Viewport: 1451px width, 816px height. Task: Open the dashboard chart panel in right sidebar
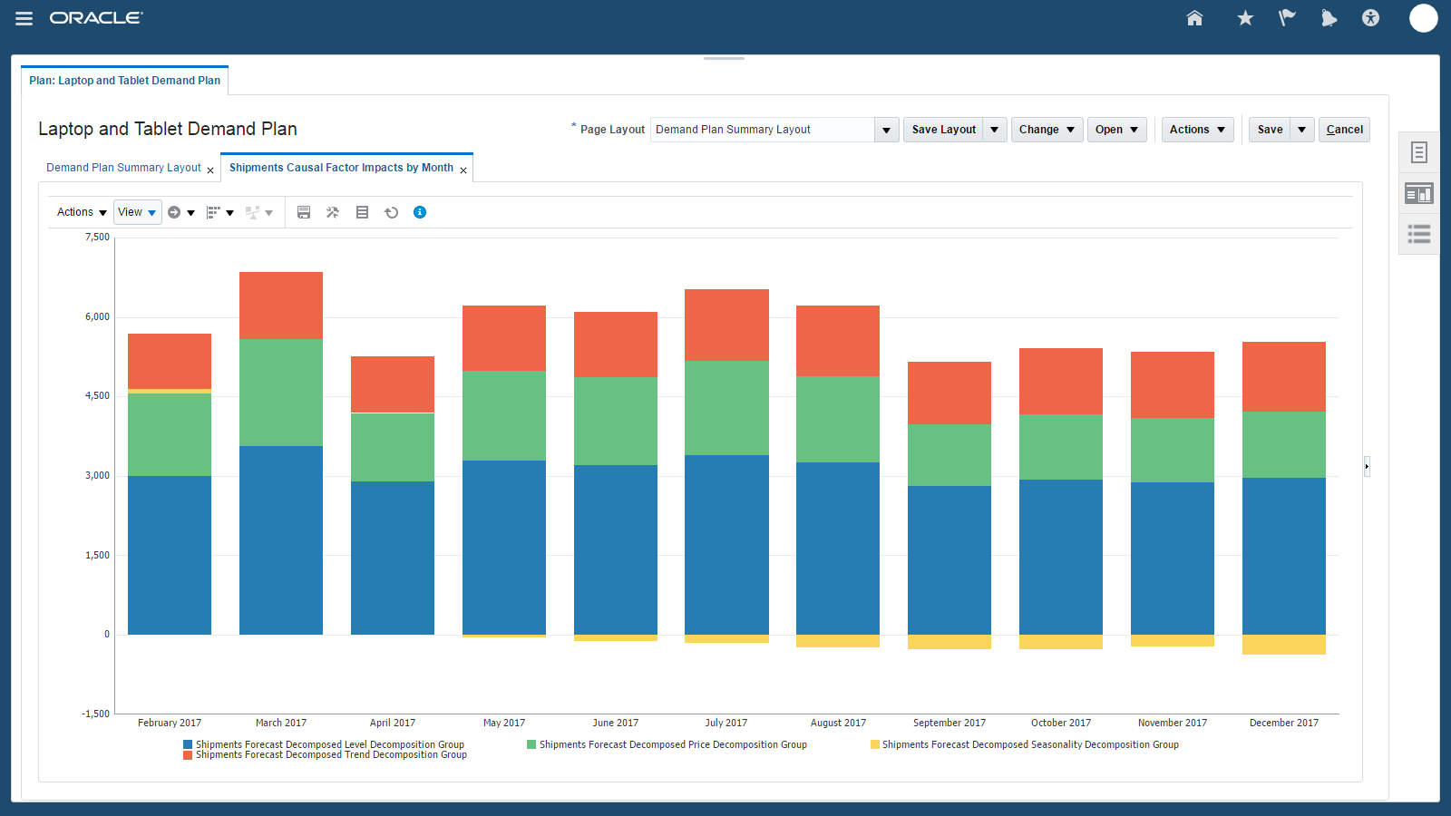1418,193
